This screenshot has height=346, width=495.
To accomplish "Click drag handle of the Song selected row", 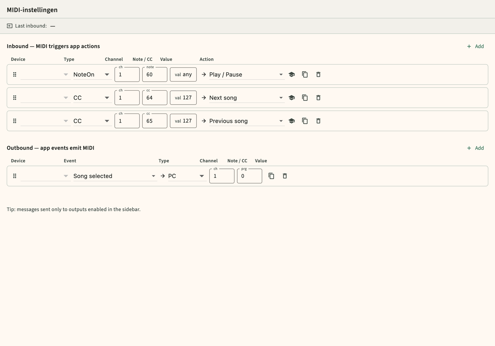I will point(15,176).
